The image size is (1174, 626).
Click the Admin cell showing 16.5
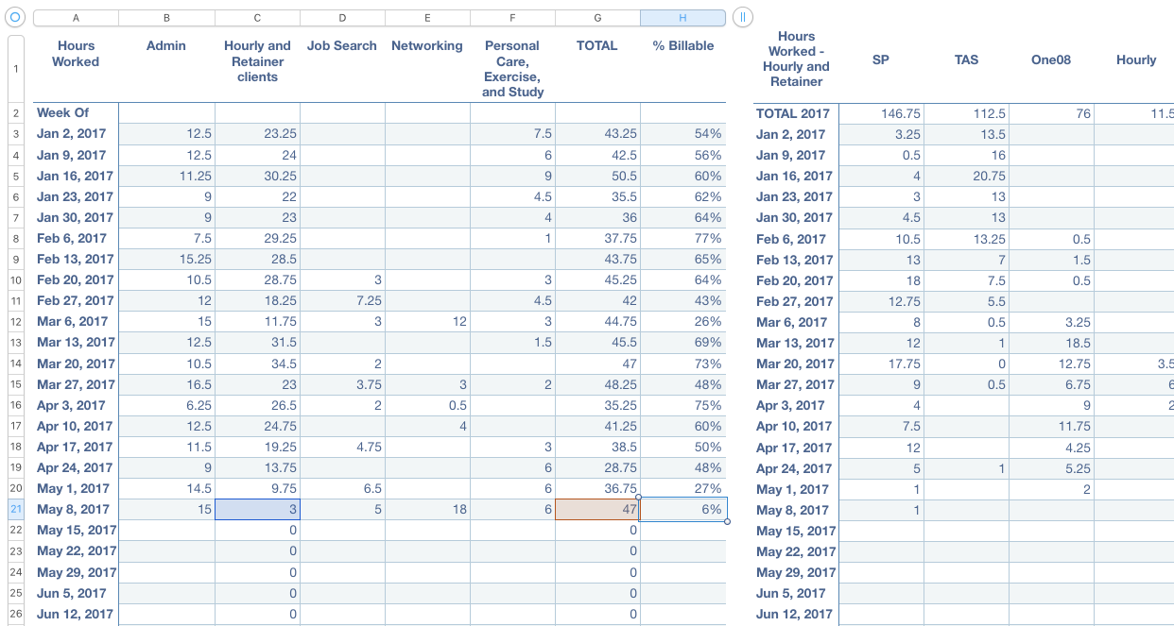click(166, 384)
